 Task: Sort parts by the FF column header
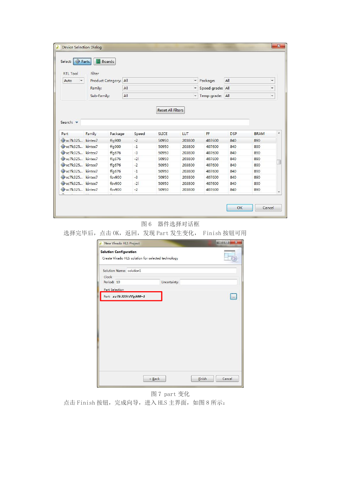pos(216,134)
